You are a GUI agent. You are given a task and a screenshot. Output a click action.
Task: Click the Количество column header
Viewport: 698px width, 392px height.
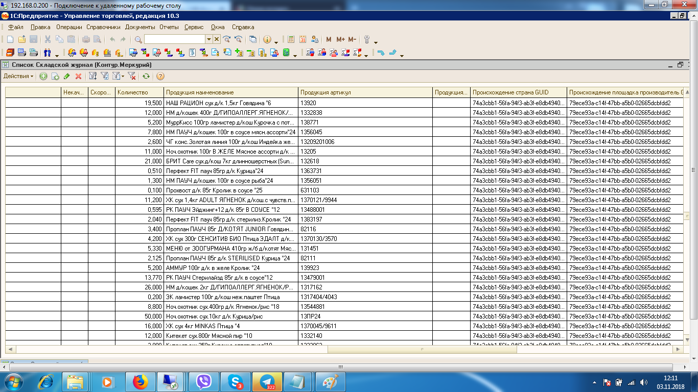coord(139,92)
